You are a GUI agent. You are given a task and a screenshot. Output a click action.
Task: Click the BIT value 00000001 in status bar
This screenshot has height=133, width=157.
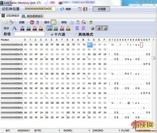(x=24, y=131)
